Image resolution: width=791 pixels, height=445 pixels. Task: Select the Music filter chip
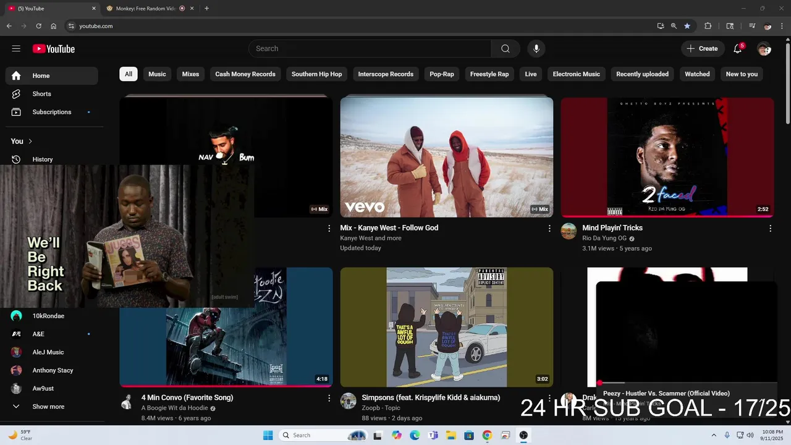coord(157,74)
